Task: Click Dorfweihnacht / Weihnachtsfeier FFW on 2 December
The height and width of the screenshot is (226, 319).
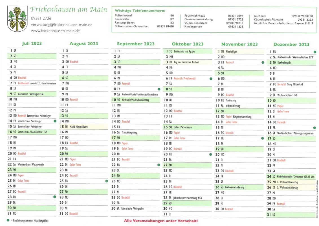Action: pyautogui.click(x=296, y=57)
